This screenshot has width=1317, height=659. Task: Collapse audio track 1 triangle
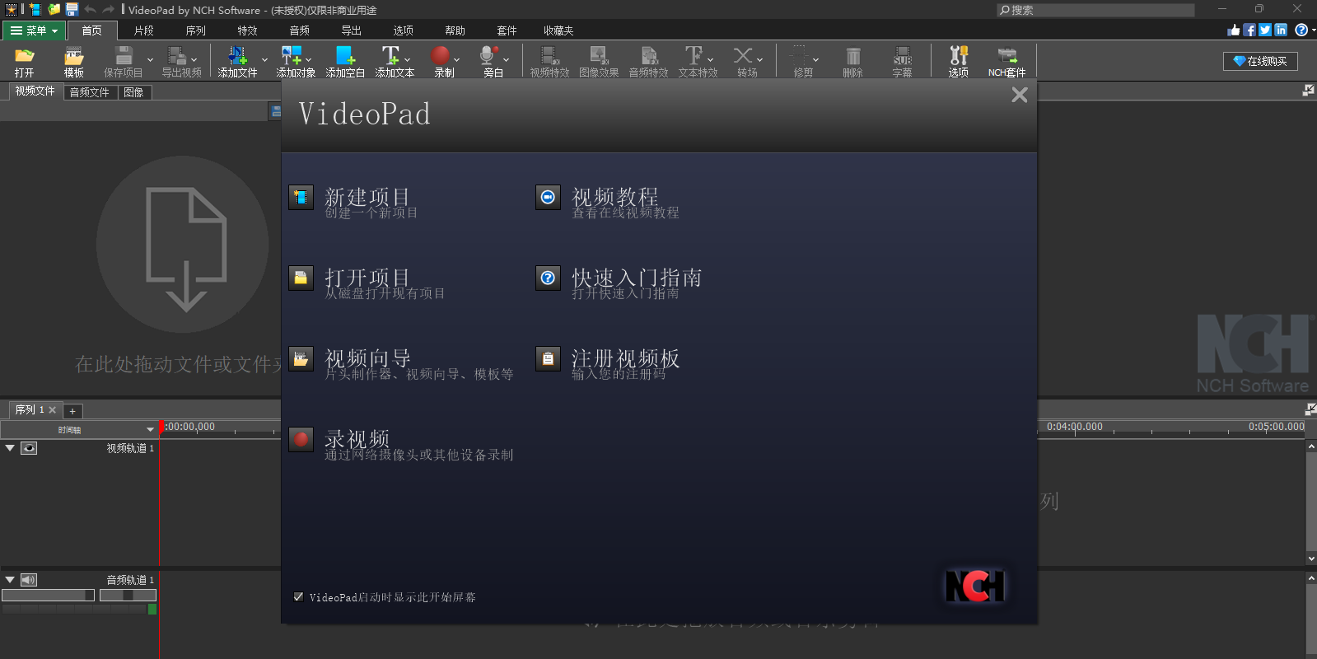(x=10, y=580)
